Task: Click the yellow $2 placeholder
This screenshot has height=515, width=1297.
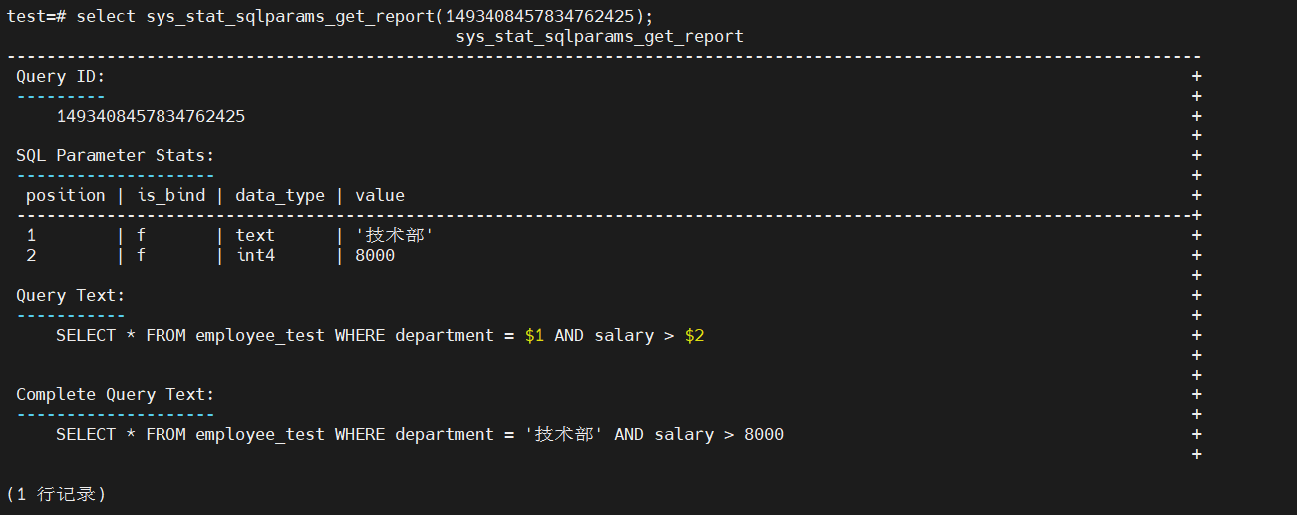Action: tap(694, 335)
